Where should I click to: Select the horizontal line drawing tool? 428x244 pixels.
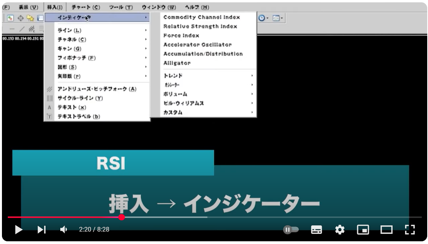pyautogui.click(x=12, y=29)
